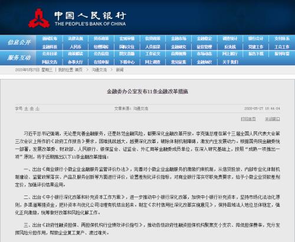Go to the 市场动态 section
Screen dimensions: 295x242
point(204,54)
